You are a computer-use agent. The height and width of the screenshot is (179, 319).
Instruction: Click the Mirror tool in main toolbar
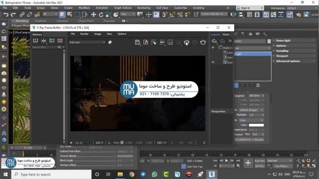coord(233,14)
